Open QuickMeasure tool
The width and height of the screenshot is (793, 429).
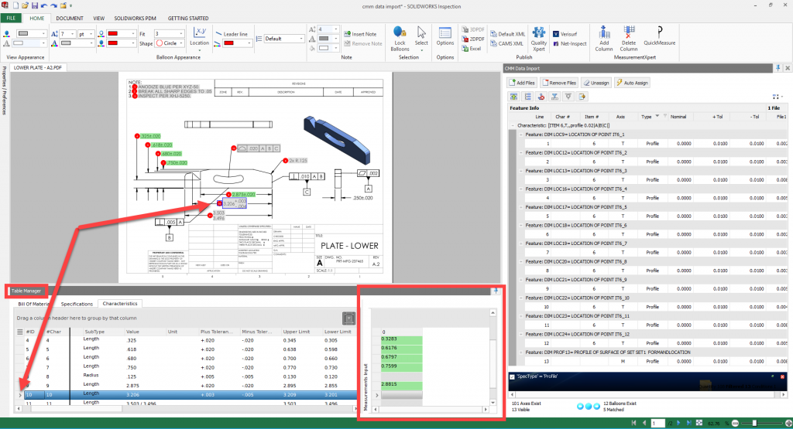click(660, 36)
